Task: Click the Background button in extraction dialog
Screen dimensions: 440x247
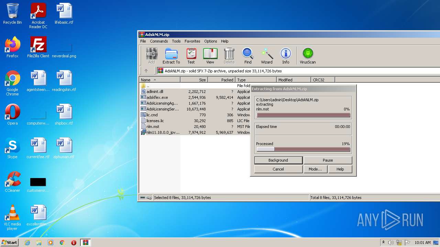Action: 278,160
